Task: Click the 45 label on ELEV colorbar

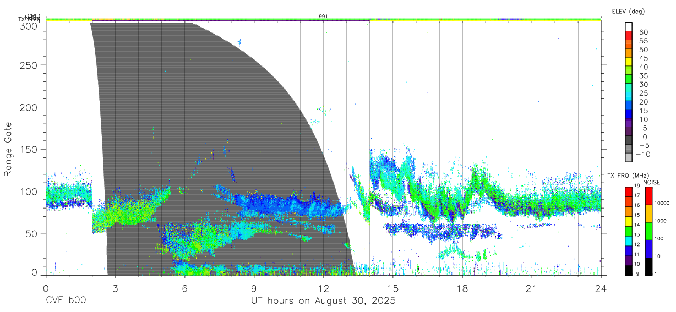Action: [x=644, y=58]
